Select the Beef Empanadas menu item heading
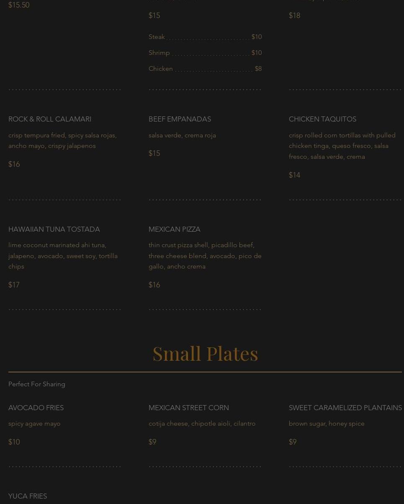The height and width of the screenshot is (504, 404). tap(180, 119)
